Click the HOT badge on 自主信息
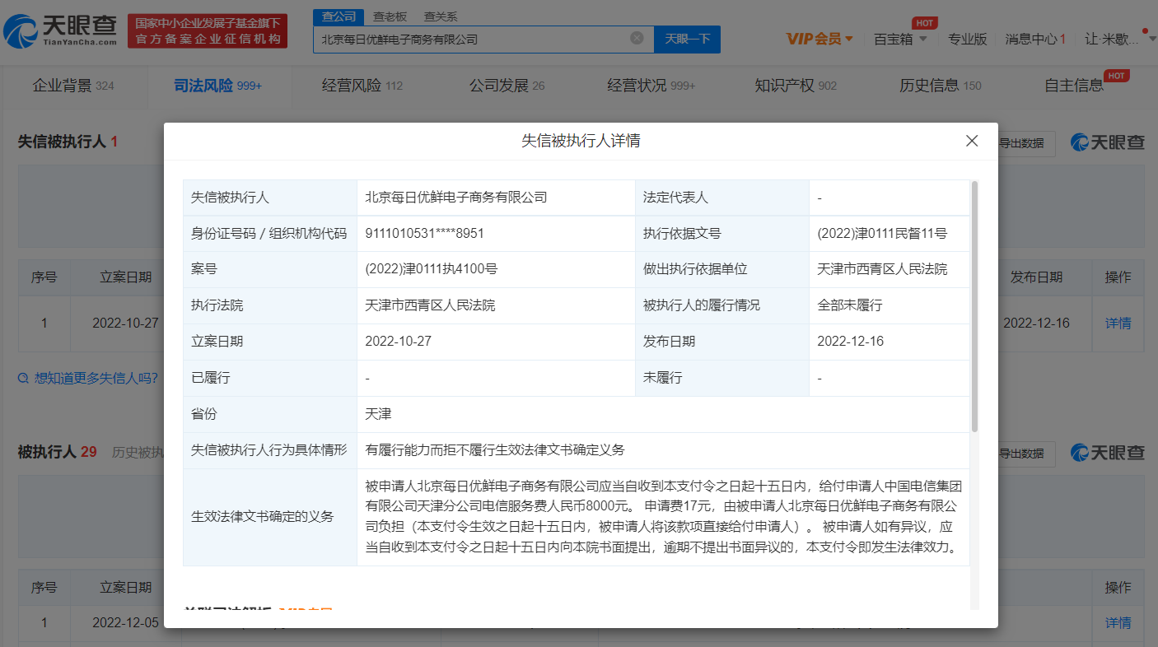 [x=1117, y=76]
